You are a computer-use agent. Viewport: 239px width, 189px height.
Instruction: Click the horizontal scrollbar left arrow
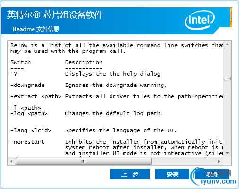tap(11, 161)
